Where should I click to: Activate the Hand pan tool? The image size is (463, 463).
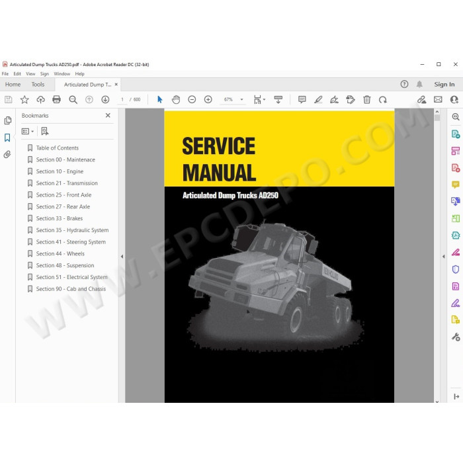coord(176,100)
